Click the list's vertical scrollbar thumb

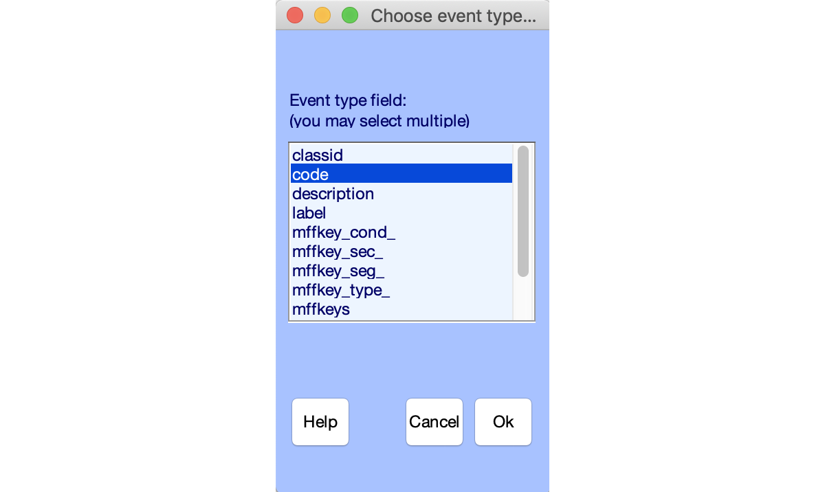click(x=523, y=211)
